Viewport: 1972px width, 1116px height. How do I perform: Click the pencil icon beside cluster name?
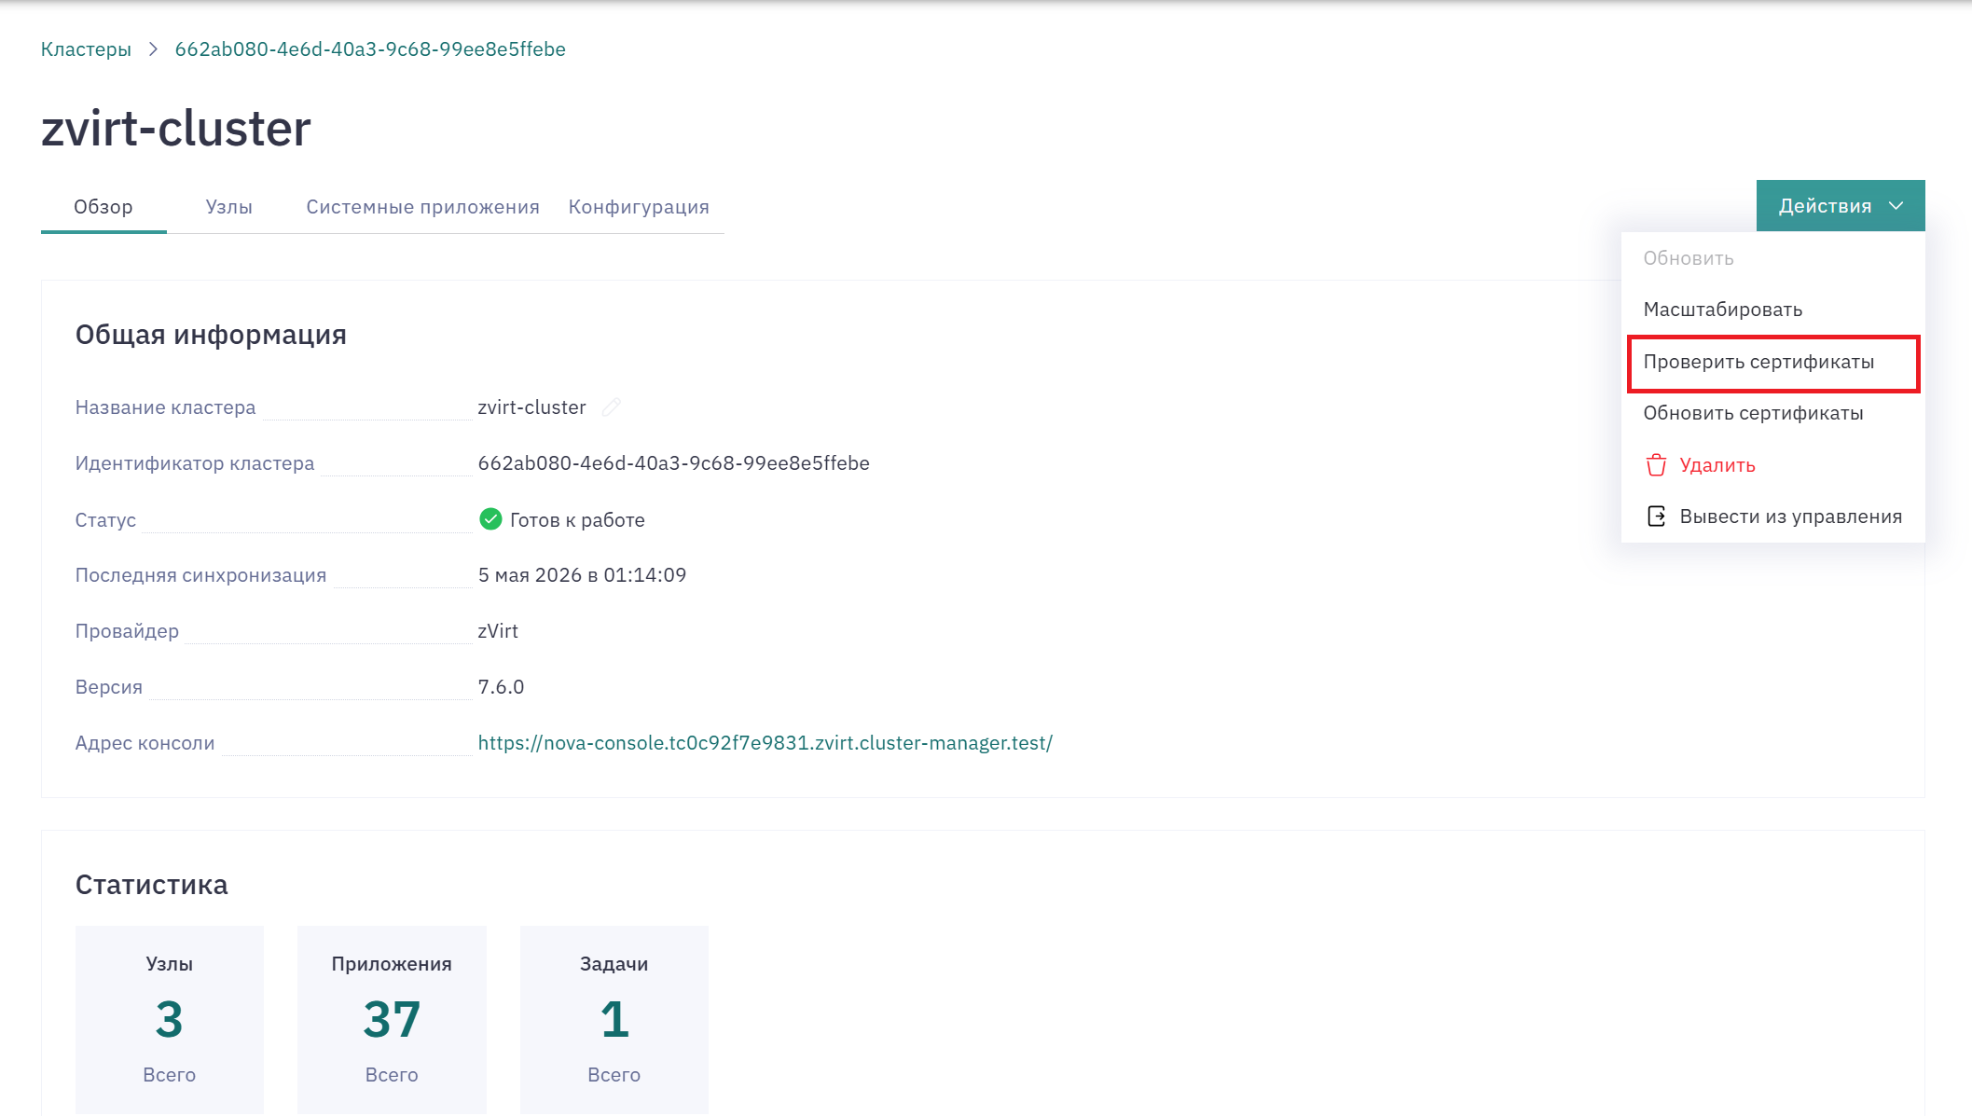612,407
